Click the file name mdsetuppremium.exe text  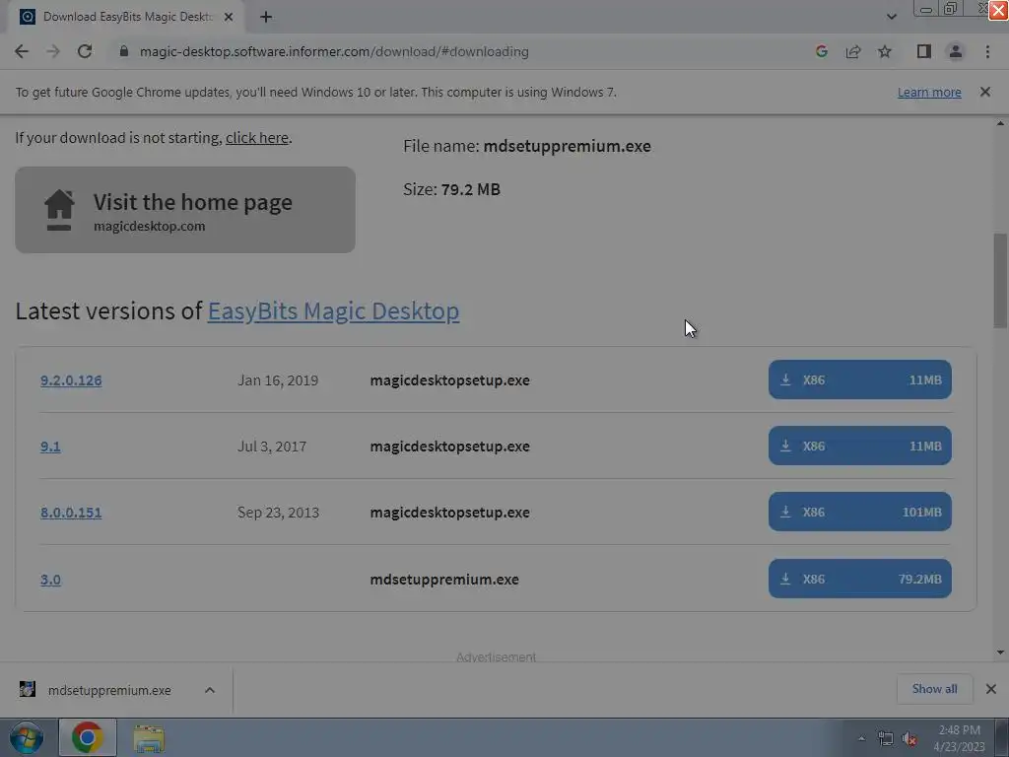[567, 146]
